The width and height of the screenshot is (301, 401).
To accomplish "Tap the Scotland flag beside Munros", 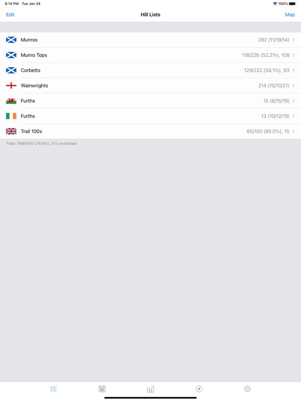I will (x=11, y=40).
